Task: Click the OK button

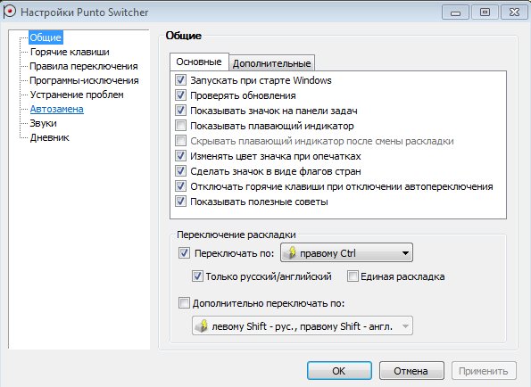Action: [339, 371]
